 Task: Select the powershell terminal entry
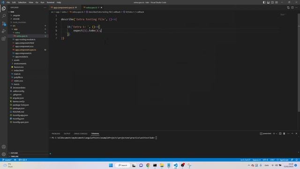(266, 133)
